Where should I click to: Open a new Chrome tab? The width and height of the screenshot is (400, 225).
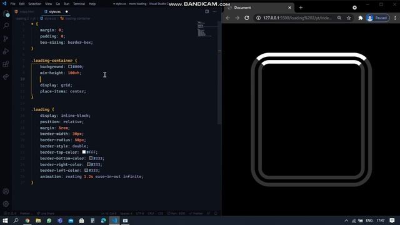click(x=301, y=7)
